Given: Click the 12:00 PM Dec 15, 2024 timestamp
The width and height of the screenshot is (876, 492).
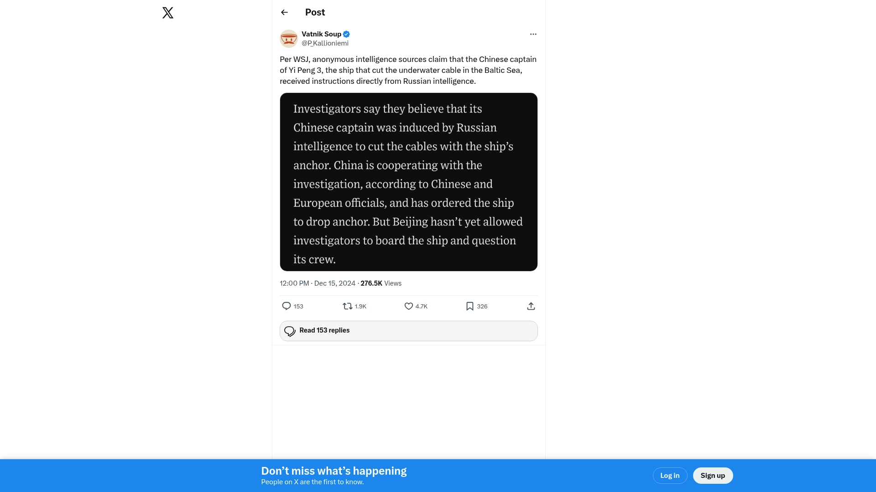Looking at the screenshot, I should point(318,283).
